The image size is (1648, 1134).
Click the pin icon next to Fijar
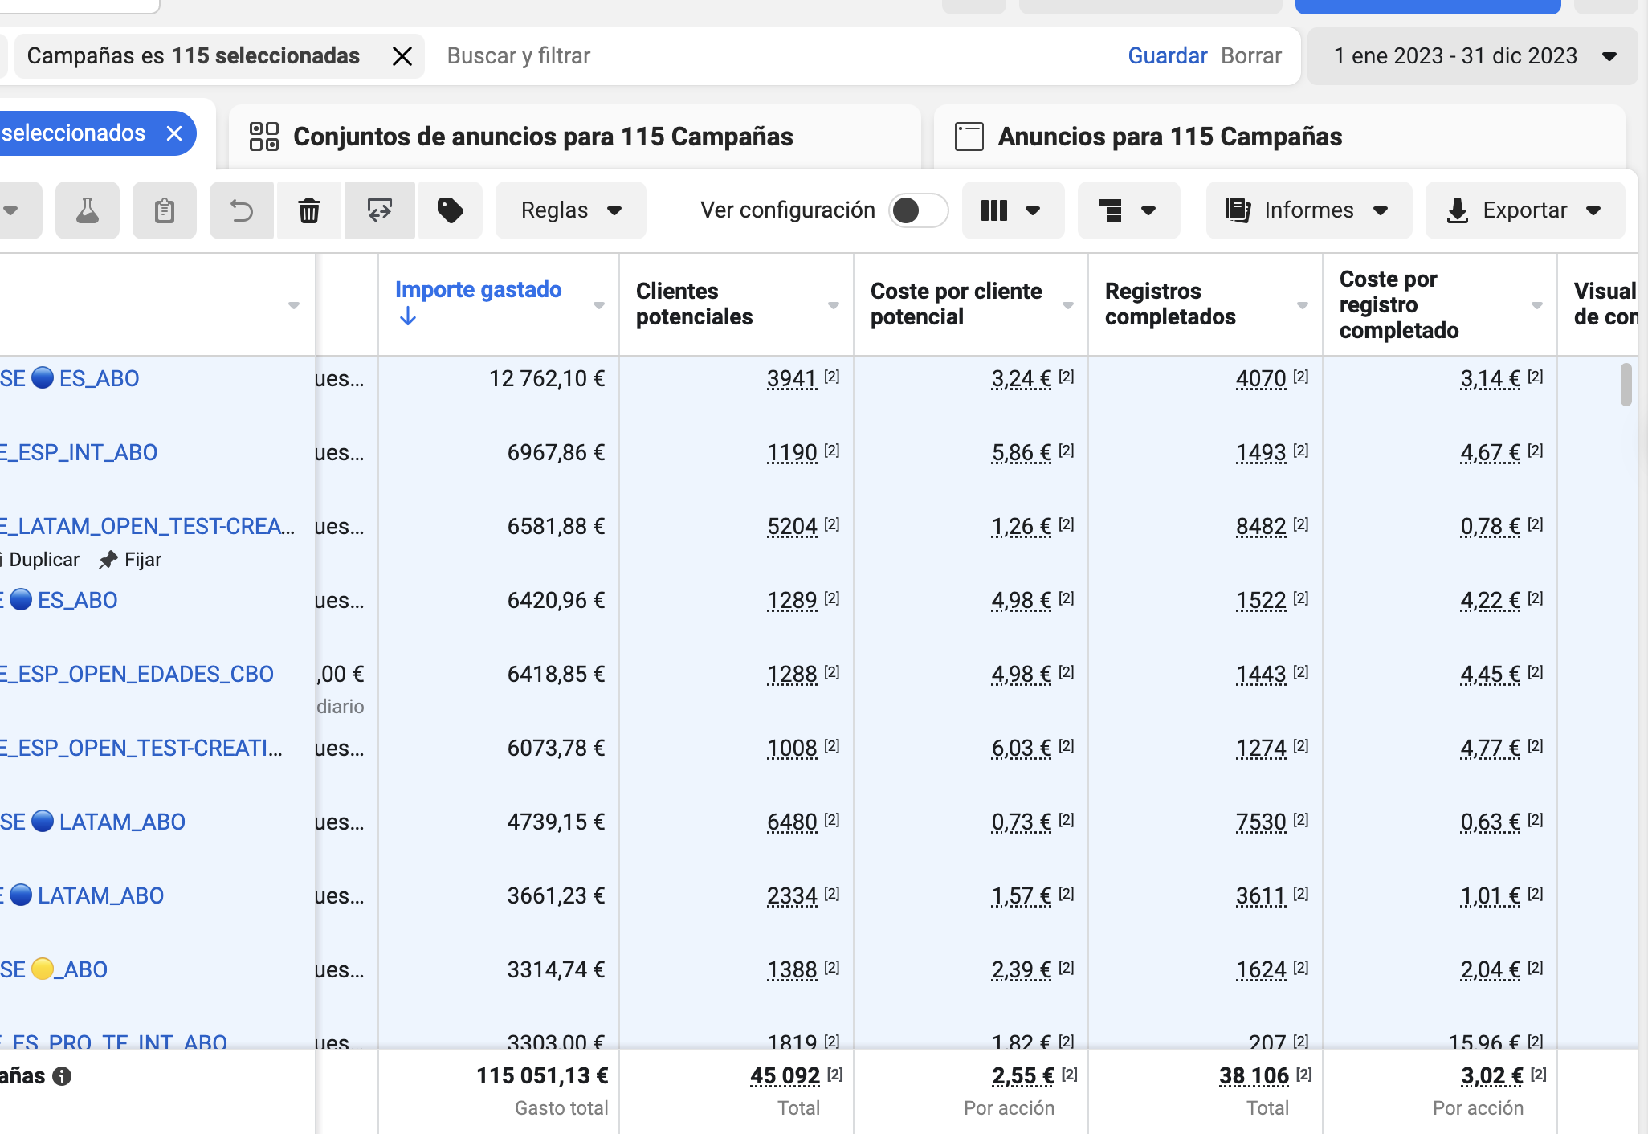[x=108, y=560]
